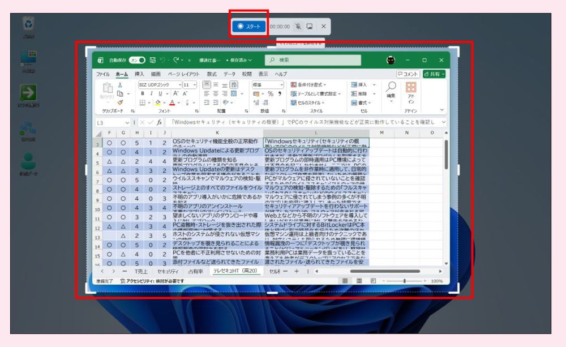Click the Bold formatting icon
Image resolution: width=566 pixels, height=347 pixels.
pyautogui.click(x=143, y=93)
